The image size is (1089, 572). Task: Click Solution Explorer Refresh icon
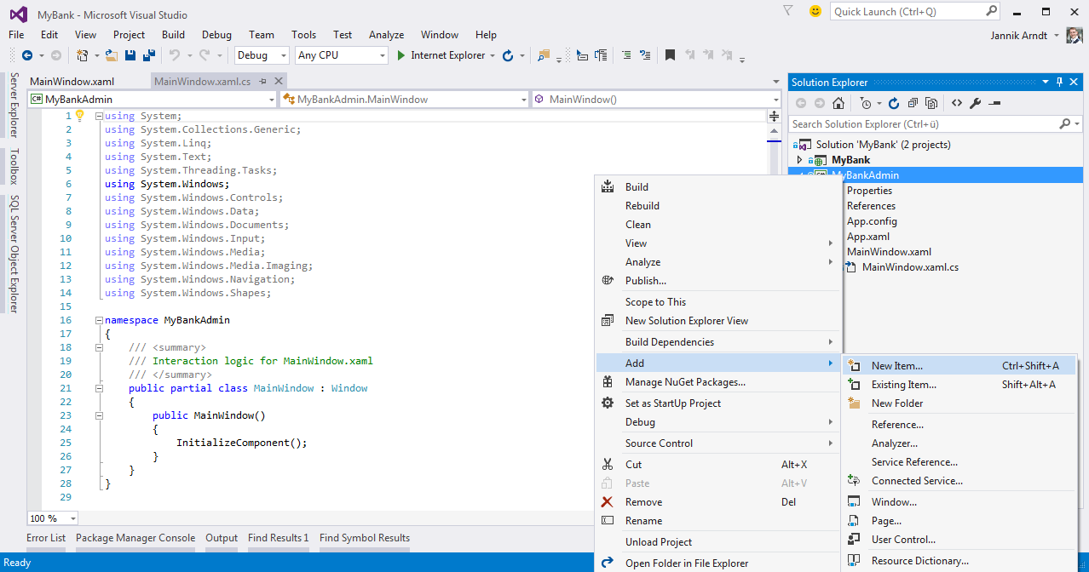click(894, 103)
